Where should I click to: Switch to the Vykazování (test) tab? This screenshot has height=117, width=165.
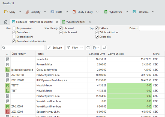pyautogui.click(x=75, y=22)
